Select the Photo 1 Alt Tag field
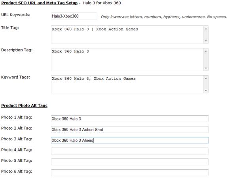Viewport: 228px width, 178px height. tap(130, 119)
